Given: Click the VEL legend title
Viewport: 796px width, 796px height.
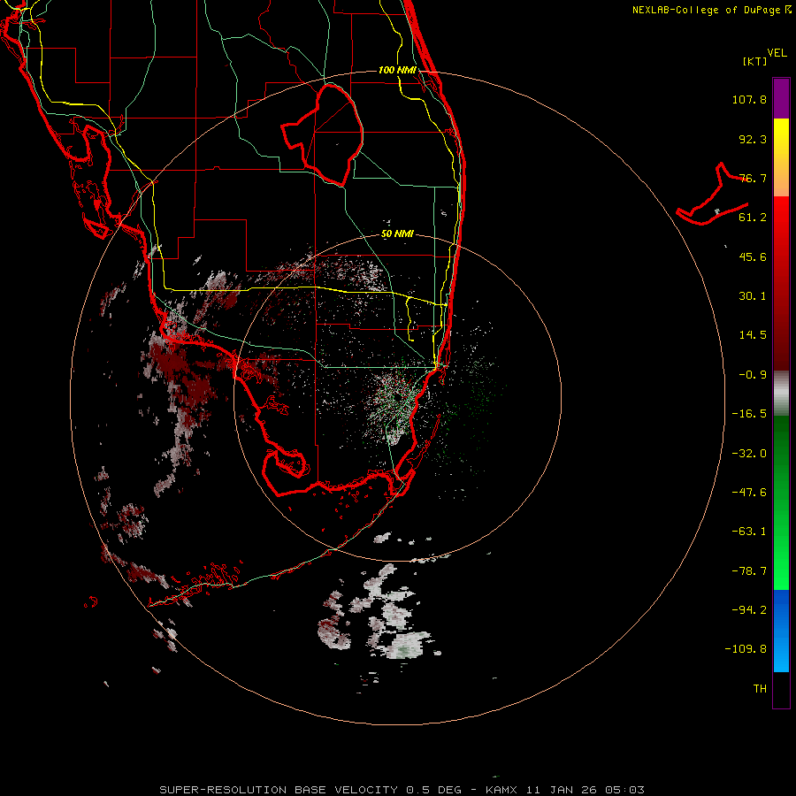Looking at the screenshot, I should click(x=777, y=53).
